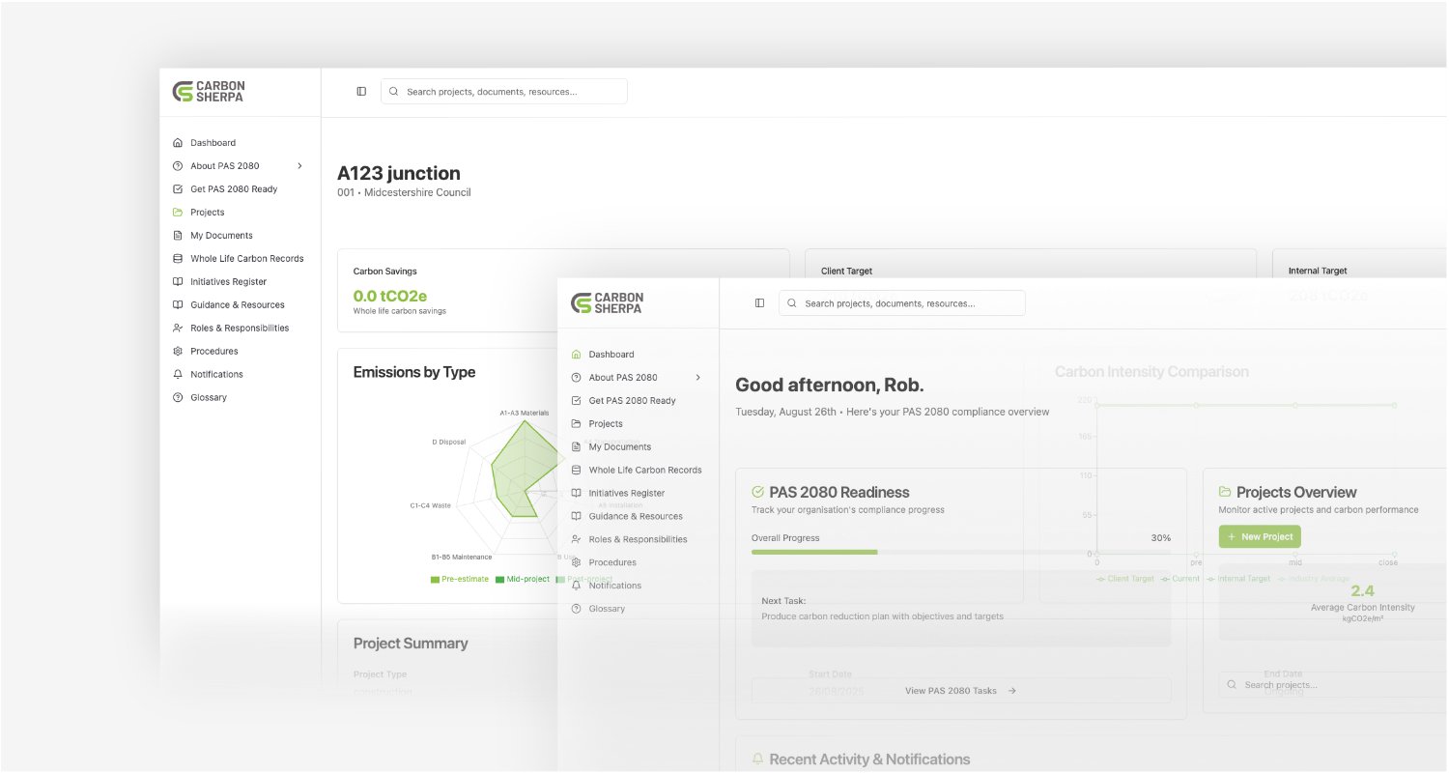1449x773 pixels.
Task: Click the Dashboard home icon in back window sidebar
Action: pyautogui.click(x=178, y=143)
